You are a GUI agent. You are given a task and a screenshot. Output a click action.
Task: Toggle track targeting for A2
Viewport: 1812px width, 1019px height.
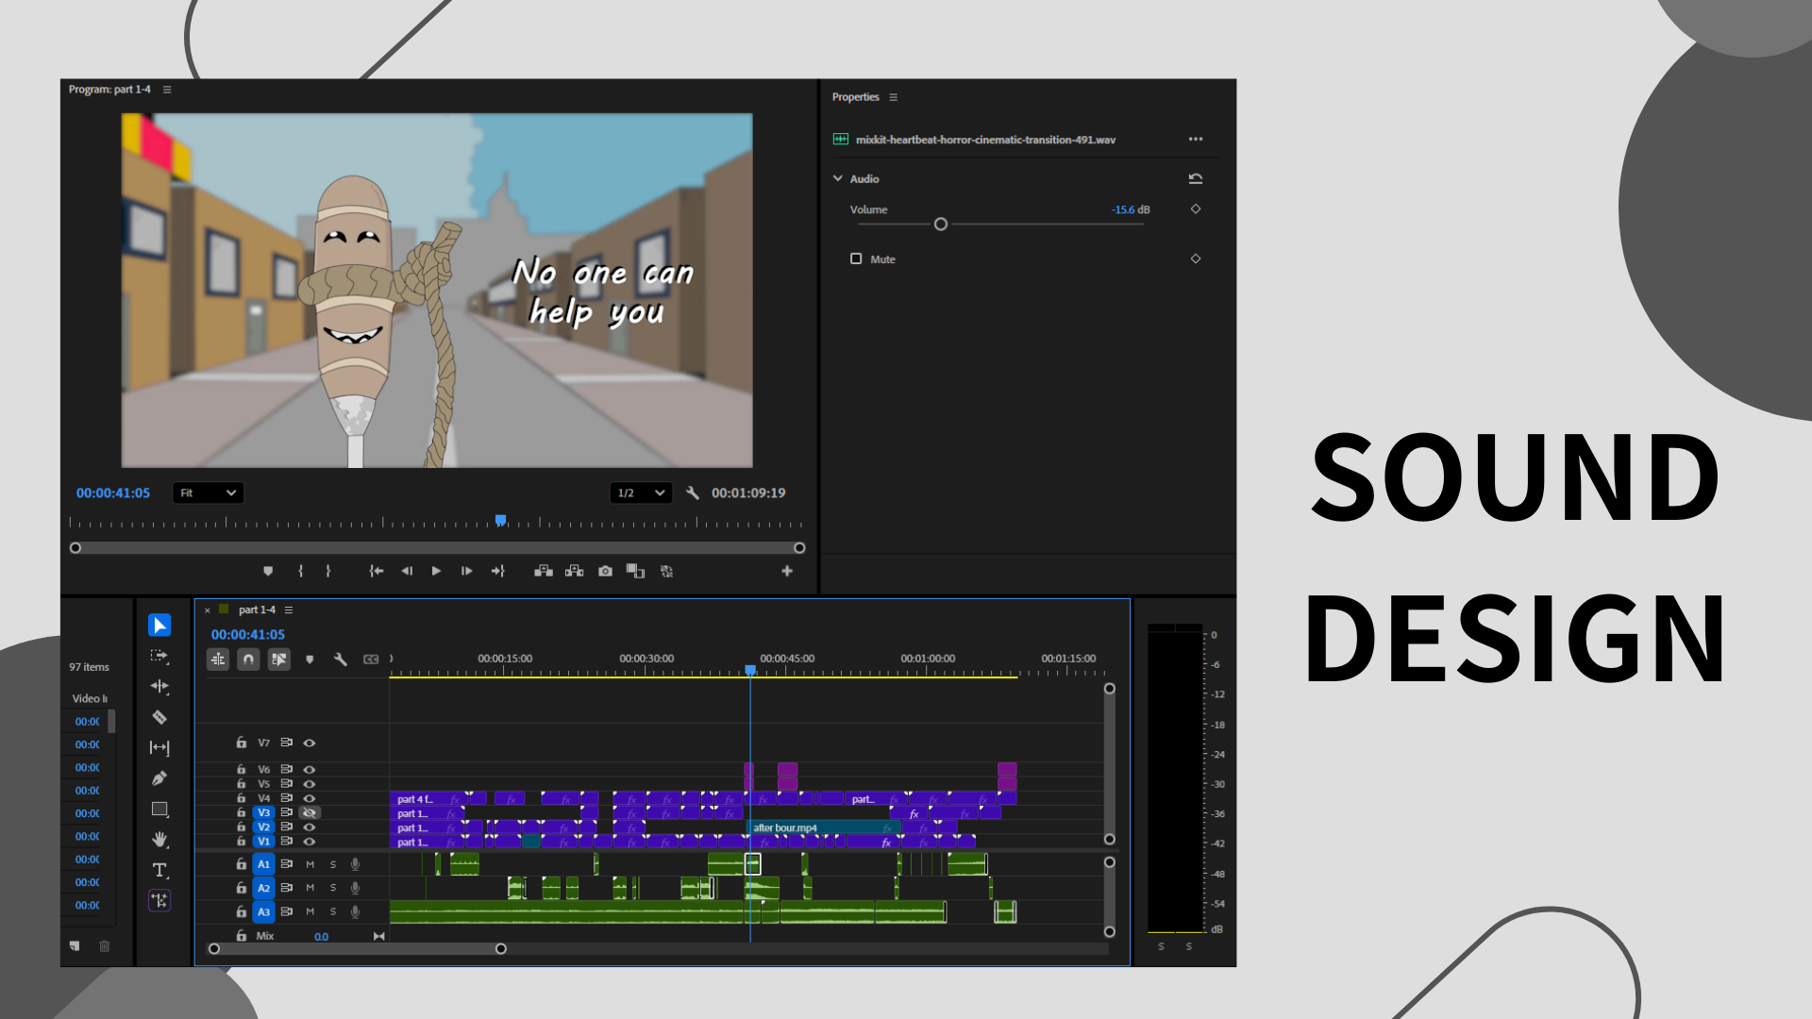[264, 888]
